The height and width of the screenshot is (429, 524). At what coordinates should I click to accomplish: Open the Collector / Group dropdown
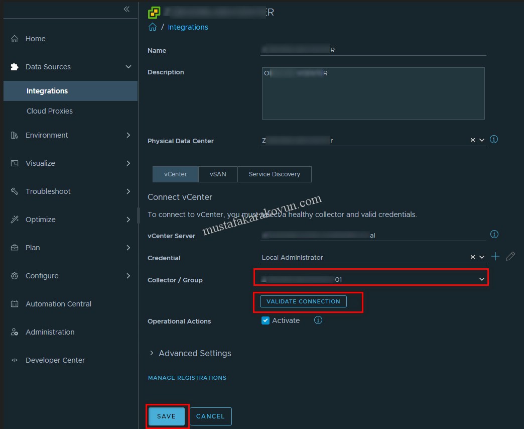481,279
